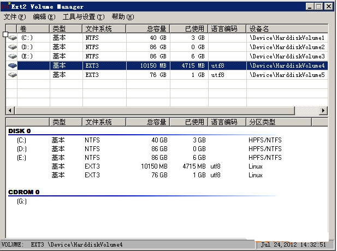337x251 pixels.
Task: Select the (E:) cell in the top volume list
Action: [x=27, y=56]
